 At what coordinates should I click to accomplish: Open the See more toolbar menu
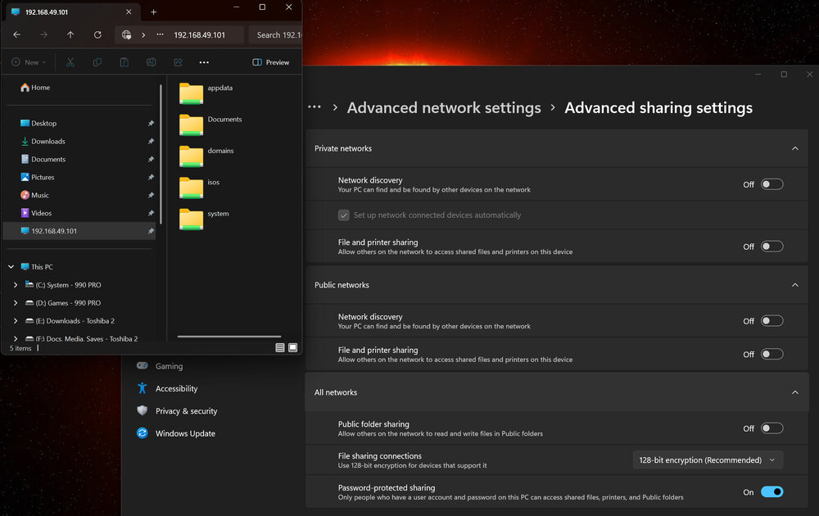tap(204, 62)
